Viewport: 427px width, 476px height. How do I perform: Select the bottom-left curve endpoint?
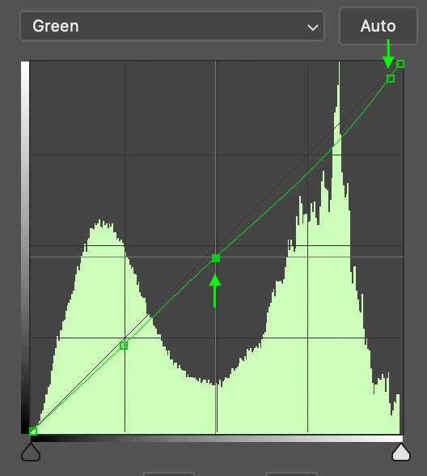coord(33,431)
